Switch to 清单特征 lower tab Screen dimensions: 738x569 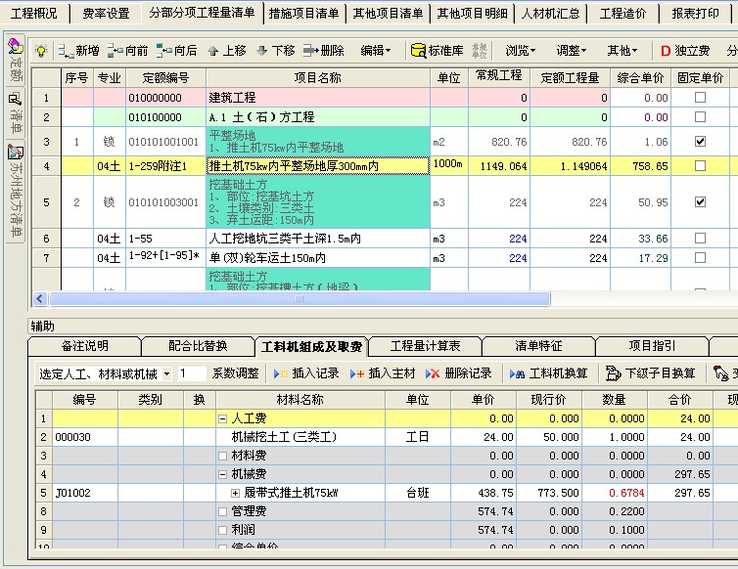point(538,346)
